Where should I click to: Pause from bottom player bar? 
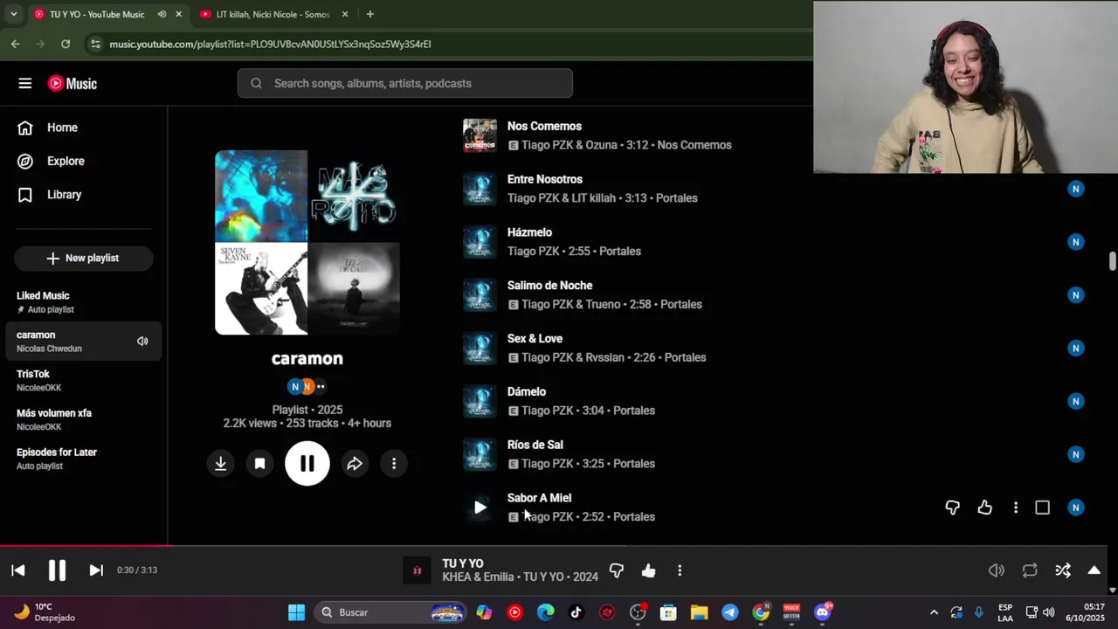click(57, 570)
